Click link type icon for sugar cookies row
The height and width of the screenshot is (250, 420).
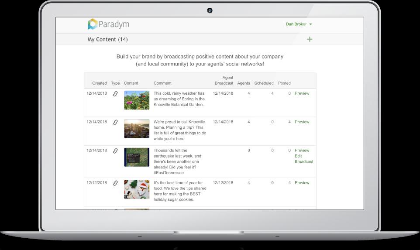115,183
